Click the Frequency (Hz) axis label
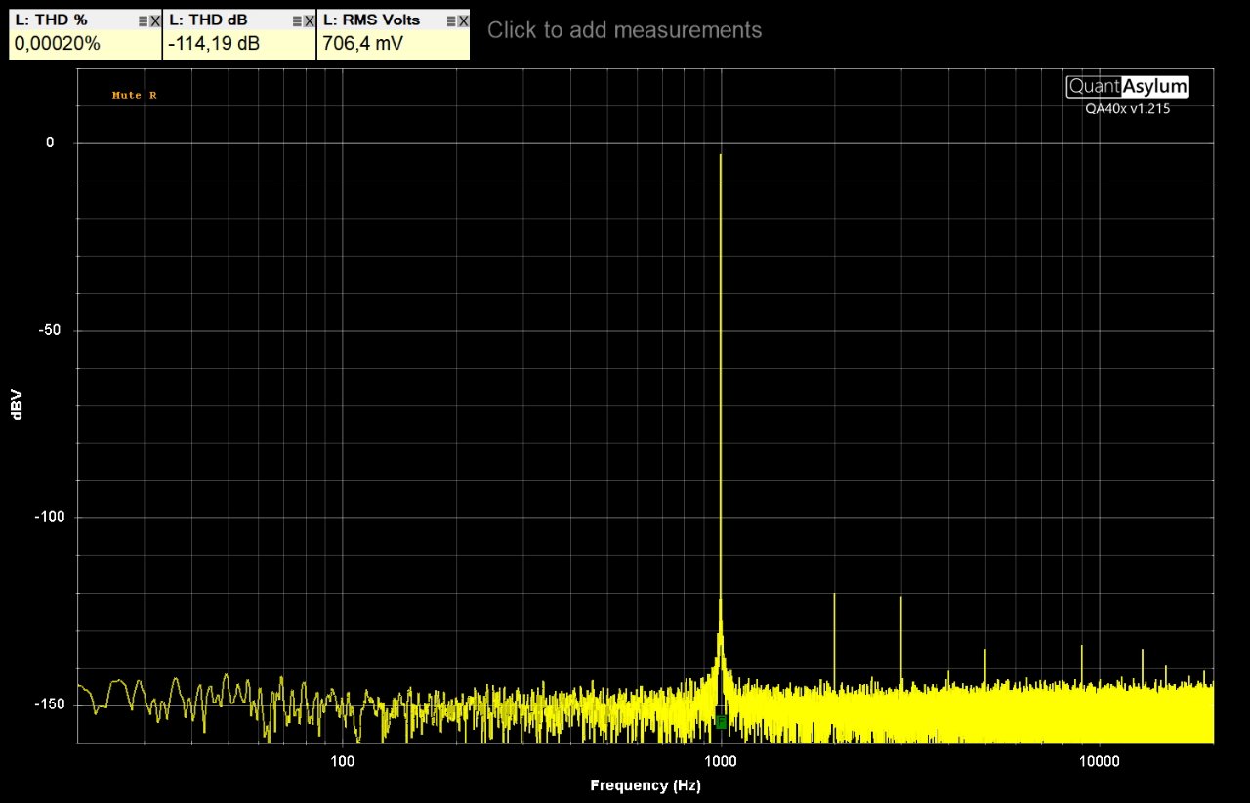Viewport: 1250px width, 803px height. (x=646, y=785)
